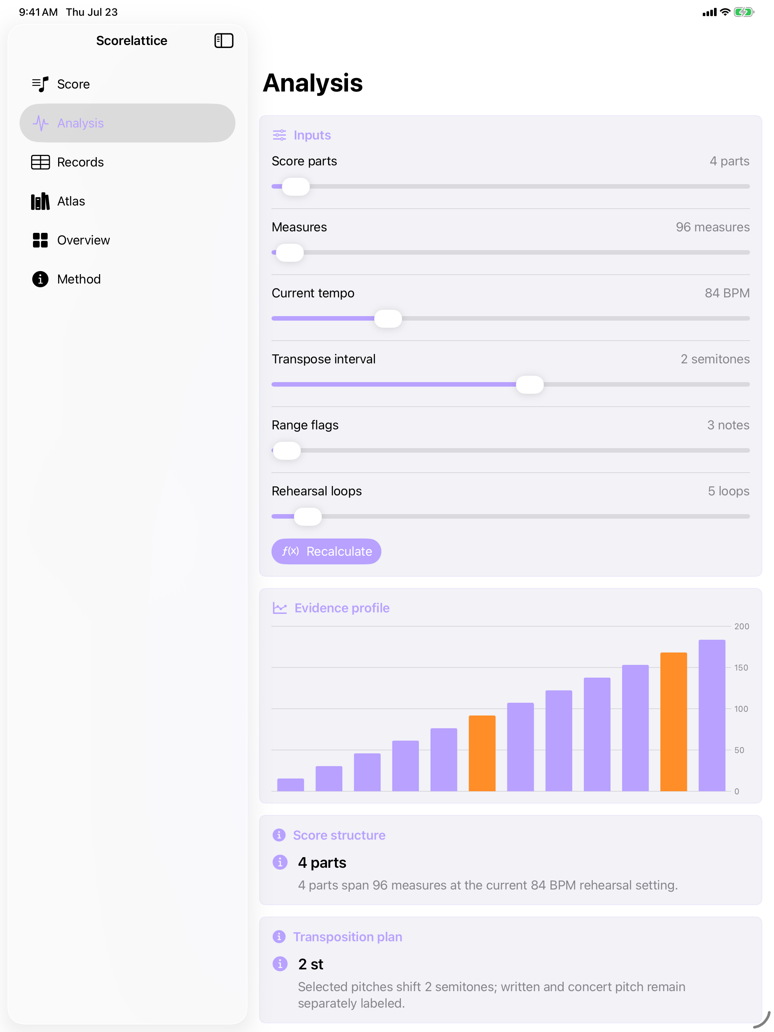The height and width of the screenshot is (1032, 774).
Task: Click the Current tempo slider thumb
Action: [x=388, y=319]
